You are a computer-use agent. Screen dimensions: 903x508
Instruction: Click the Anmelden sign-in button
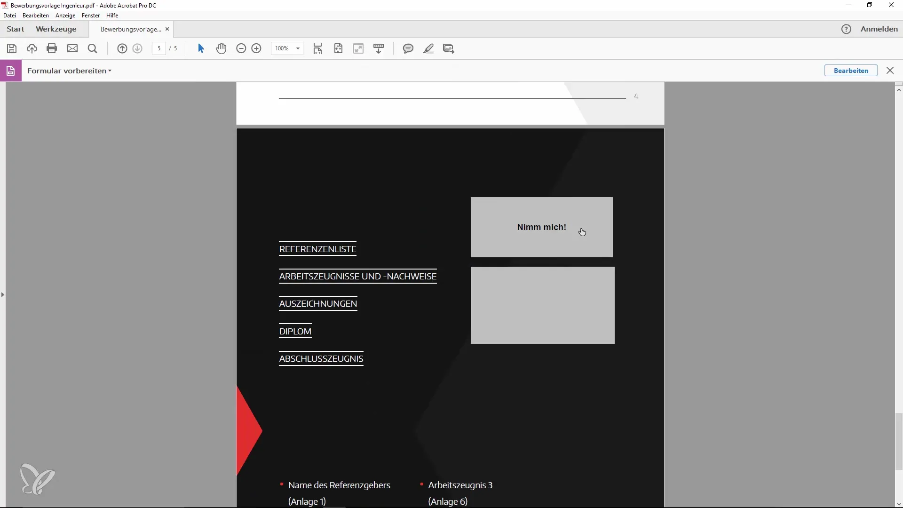click(879, 29)
